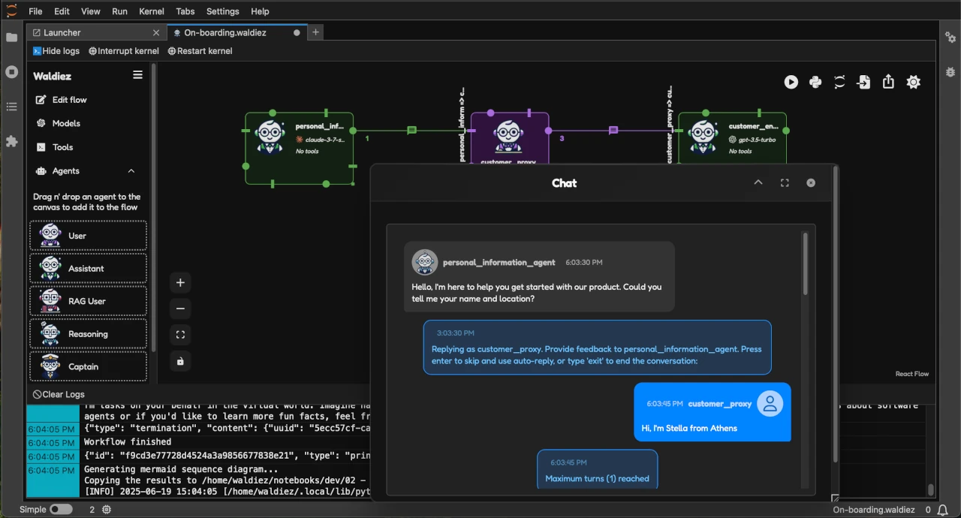961x518 pixels.
Task: Clear Logs in the sidebar
Action: coord(58,393)
